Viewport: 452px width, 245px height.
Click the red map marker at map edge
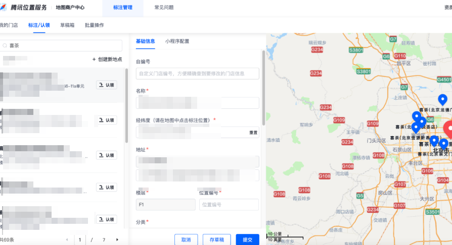(x=448, y=130)
